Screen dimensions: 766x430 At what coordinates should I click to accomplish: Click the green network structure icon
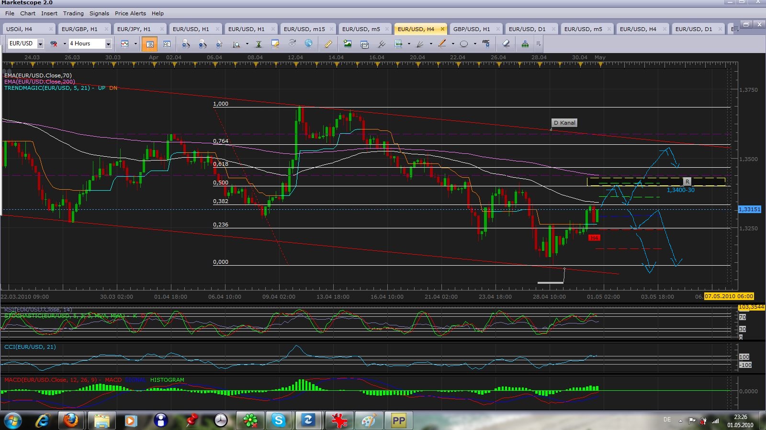point(525,44)
